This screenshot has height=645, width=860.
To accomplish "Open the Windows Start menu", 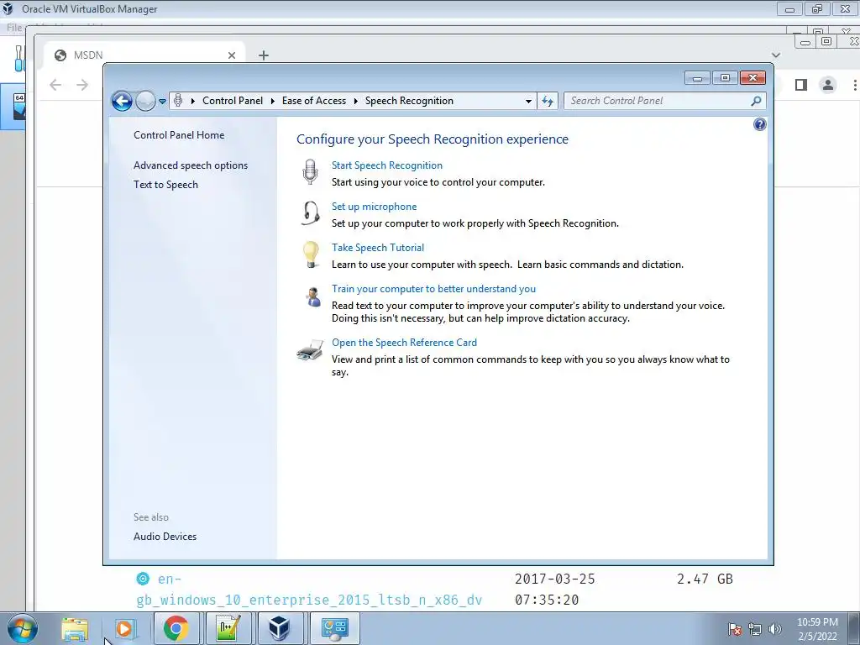I will (x=22, y=628).
